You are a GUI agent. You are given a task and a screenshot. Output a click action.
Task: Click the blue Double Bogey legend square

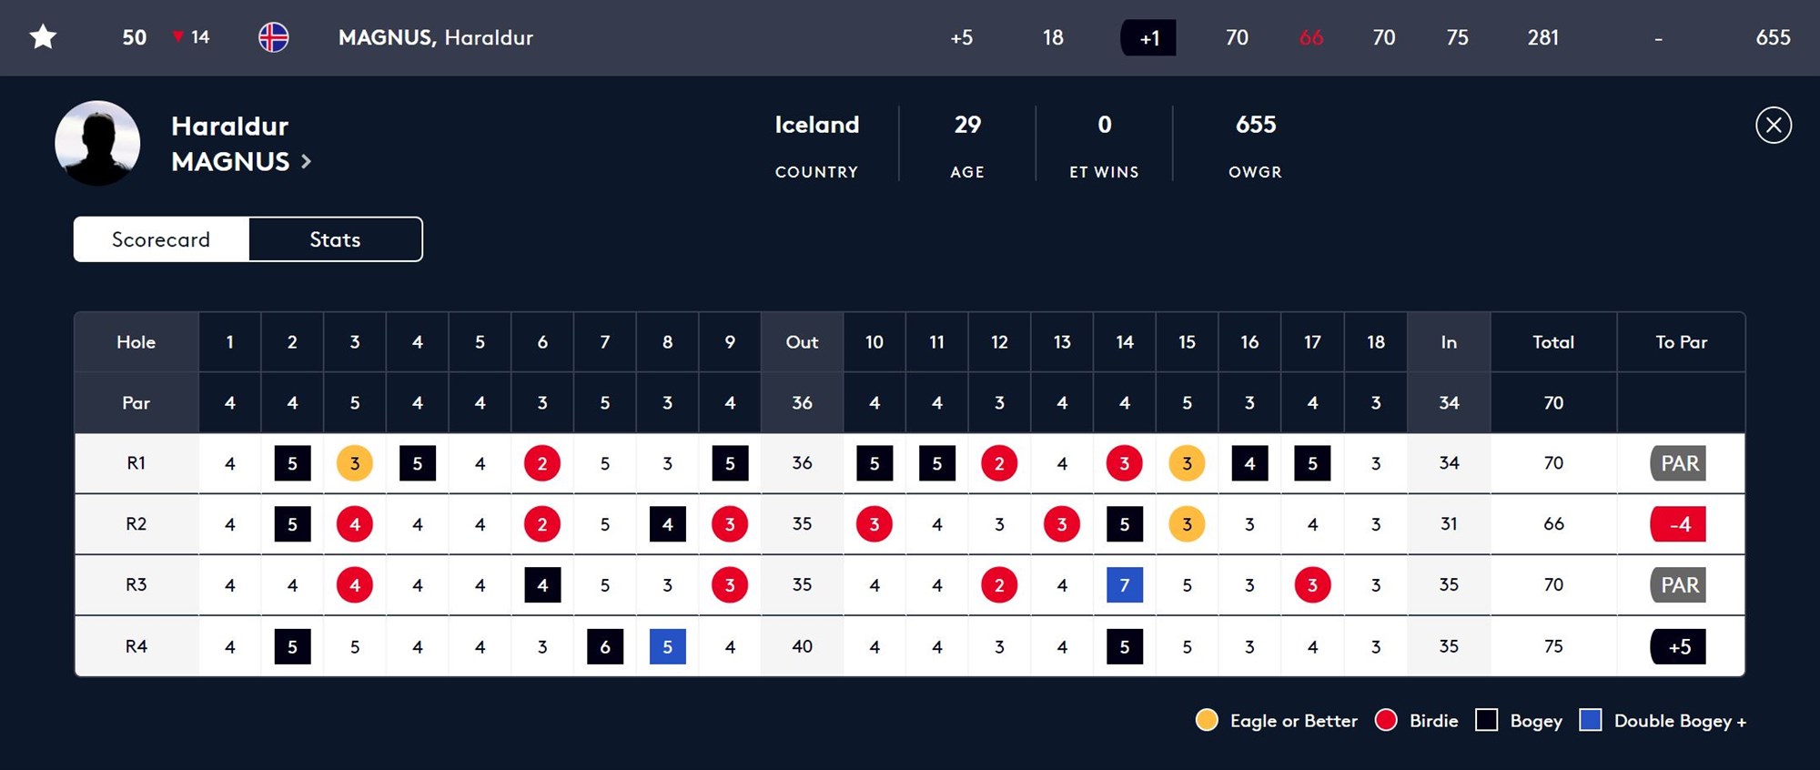(1590, 720)
